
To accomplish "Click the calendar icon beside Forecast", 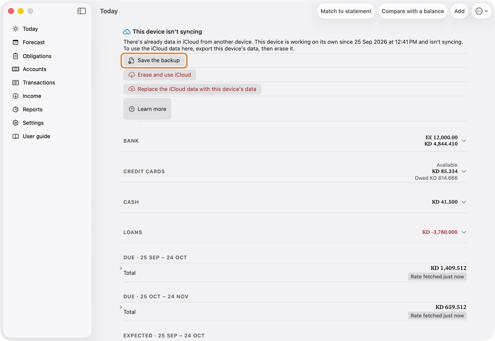I will 16,42.
